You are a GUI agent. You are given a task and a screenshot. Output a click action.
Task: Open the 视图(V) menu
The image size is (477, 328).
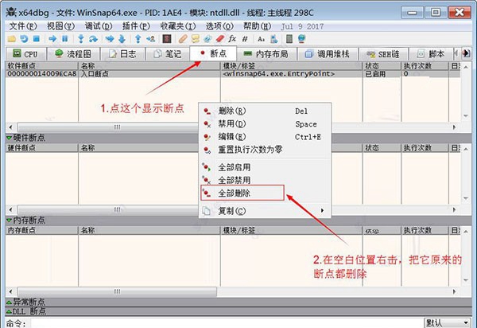(60, 26)
